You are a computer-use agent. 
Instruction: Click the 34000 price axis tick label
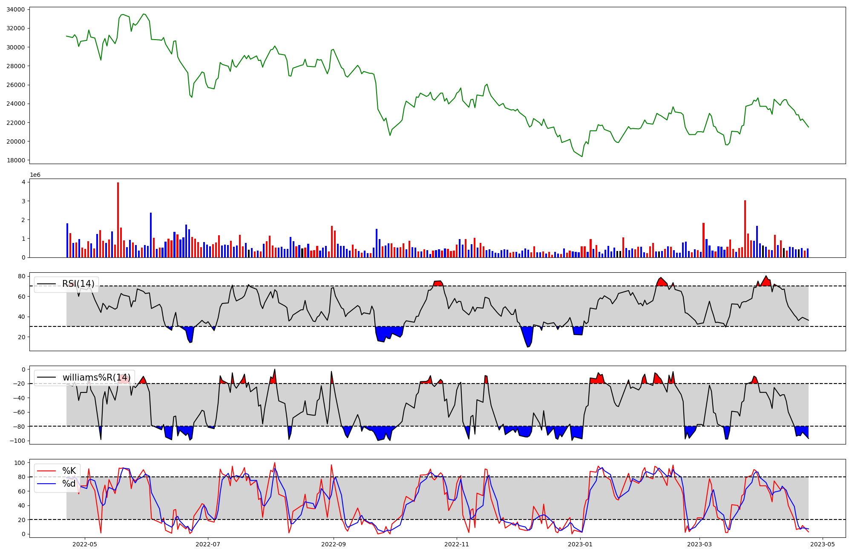[x=15, y=9]
